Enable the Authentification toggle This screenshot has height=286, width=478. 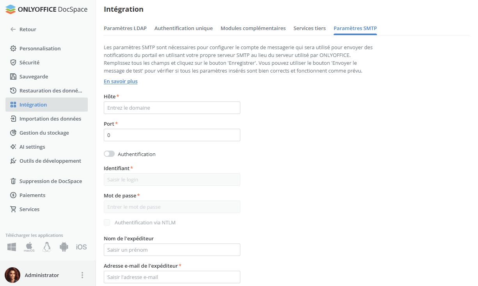tap(109, 154)
